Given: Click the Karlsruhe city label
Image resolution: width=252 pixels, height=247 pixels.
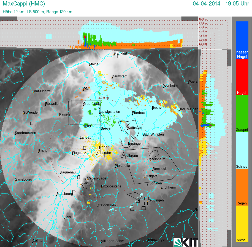Looking at the screenshot, I should pyautogui.click(x=104, y=153).
